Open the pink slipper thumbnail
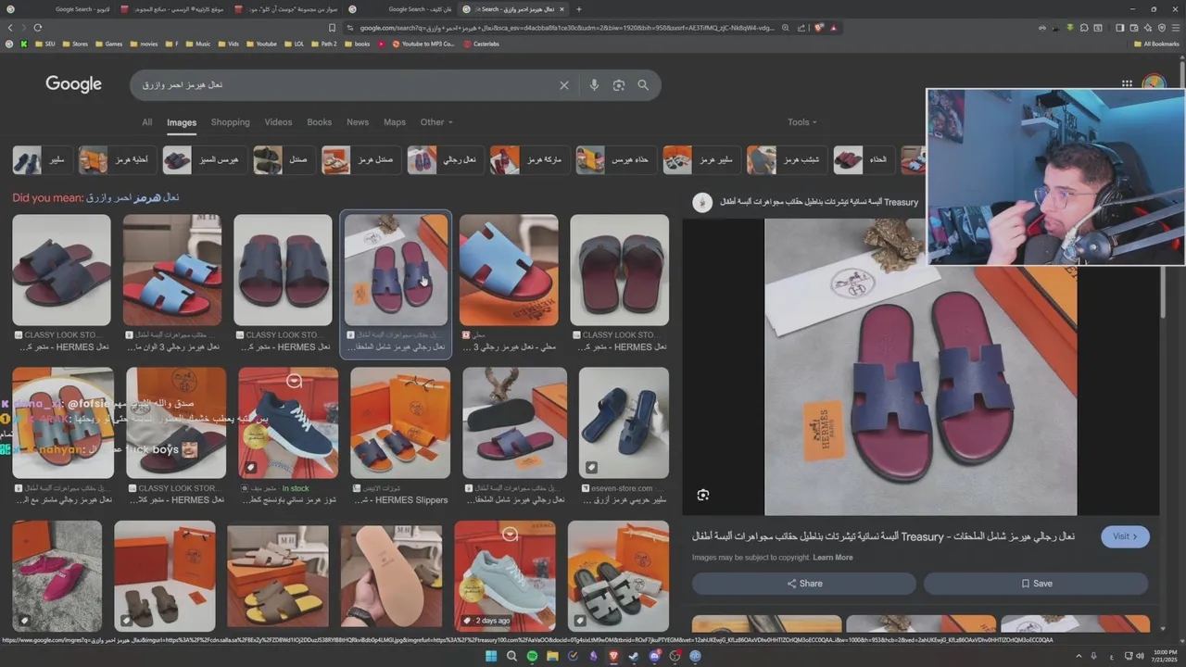Image resolution: width=1186 pixels, height=667 pixels. 57,575
